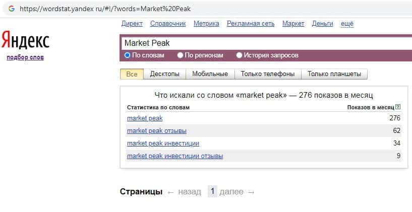Screen dimensions: 412x212
Task: Select the История запросов radio button
Action: pyautogui.click(x=240, y=55)
